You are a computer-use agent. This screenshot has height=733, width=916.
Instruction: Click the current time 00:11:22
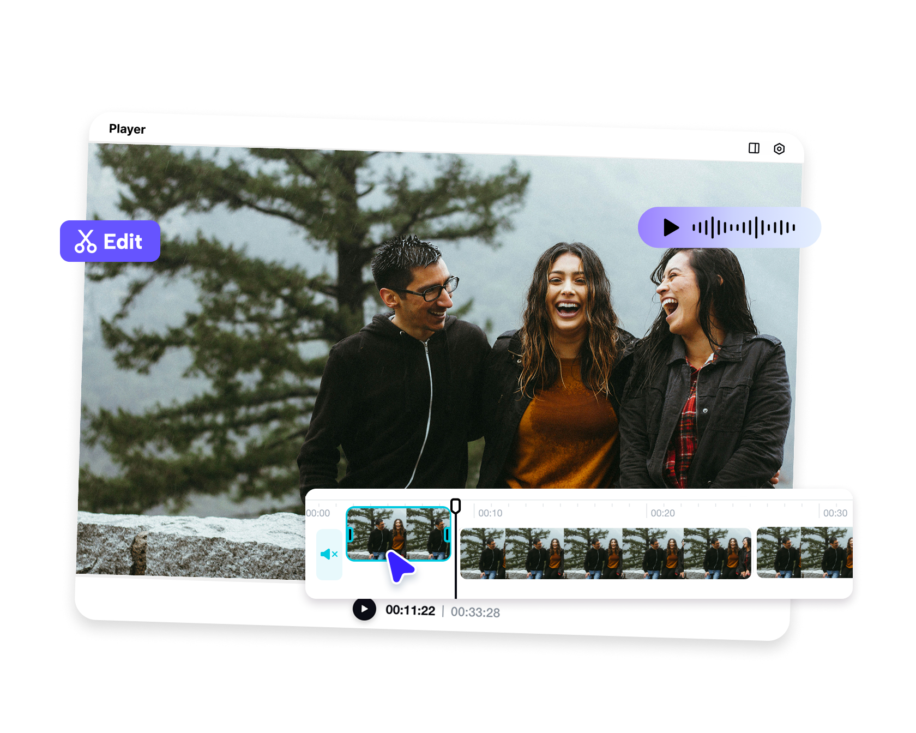coord(410,610)
